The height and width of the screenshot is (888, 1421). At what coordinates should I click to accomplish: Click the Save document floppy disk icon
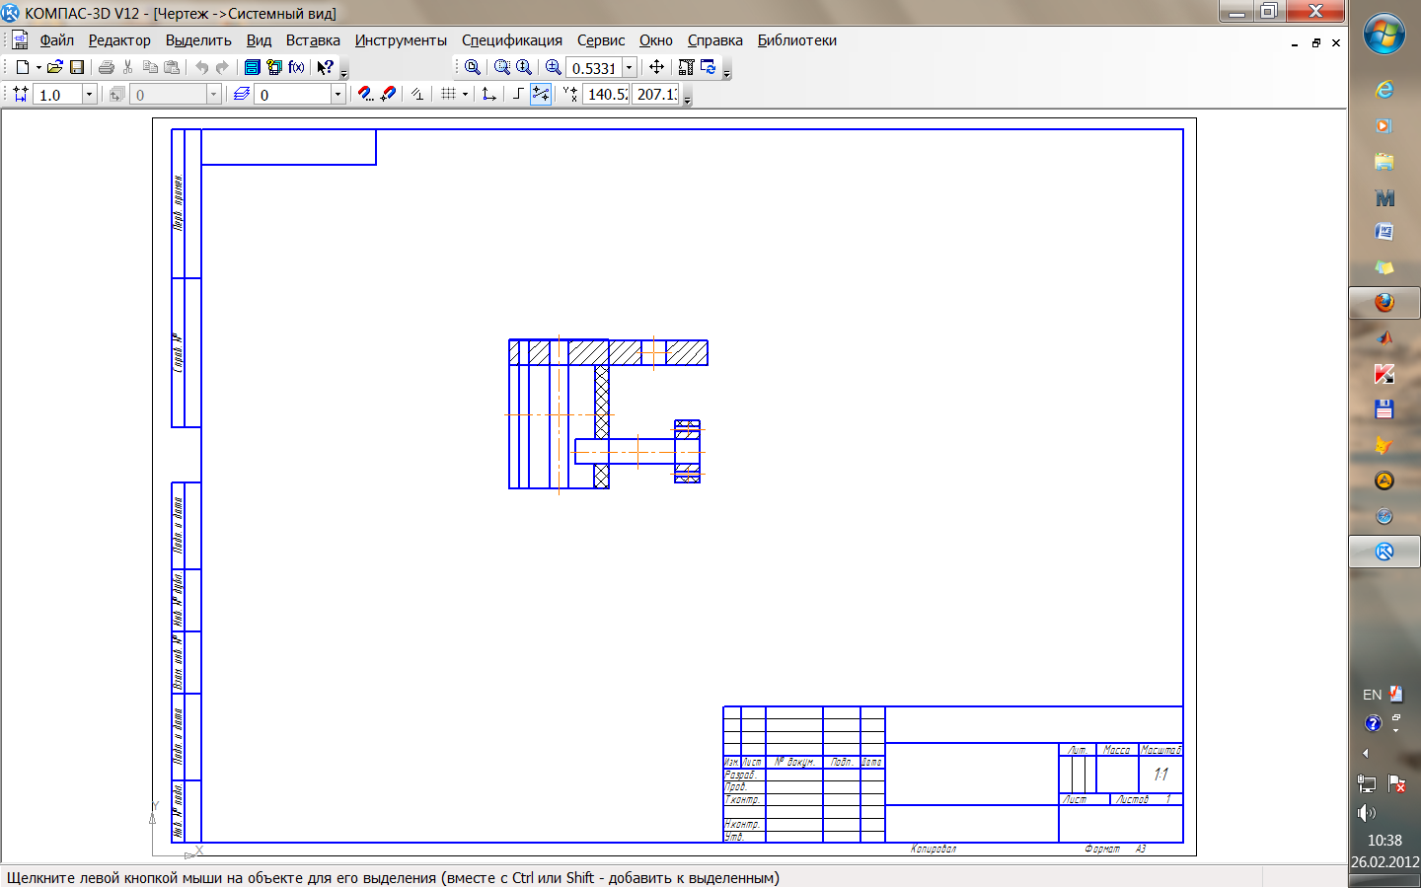coord(77,67)
